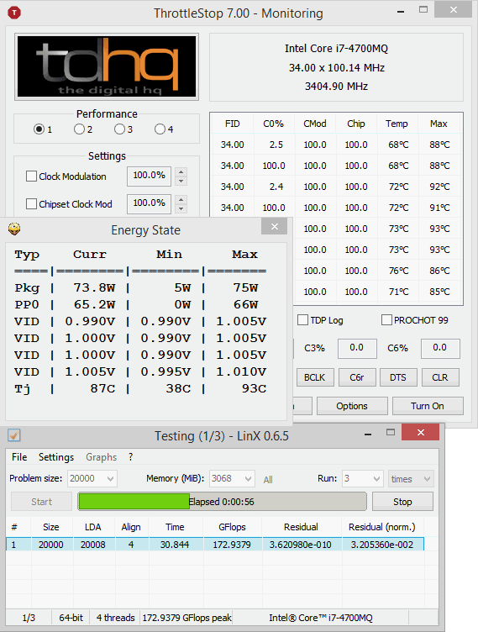Viewport: 478px width, 632px height.
Task: Click the Clock Modulation 100.0% field
Action: (x=150, y=176)
